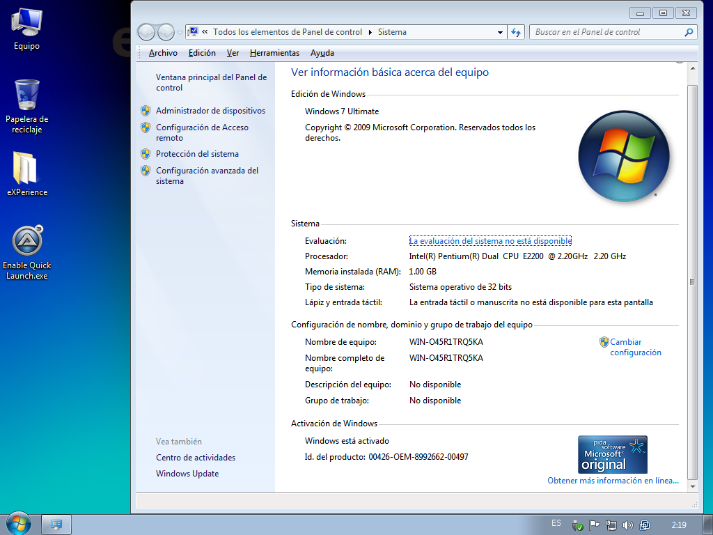Open Configuración avanzada del sistema link

tap(207, 176)
